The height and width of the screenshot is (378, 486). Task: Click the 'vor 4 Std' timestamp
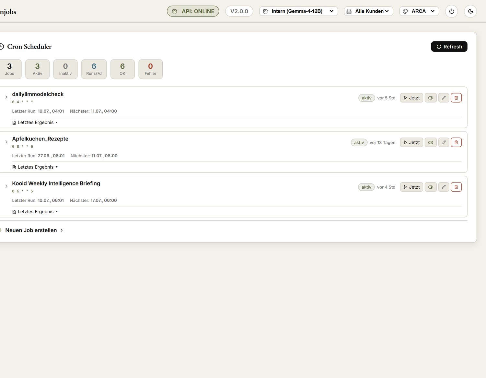click(x=386, y=187)
